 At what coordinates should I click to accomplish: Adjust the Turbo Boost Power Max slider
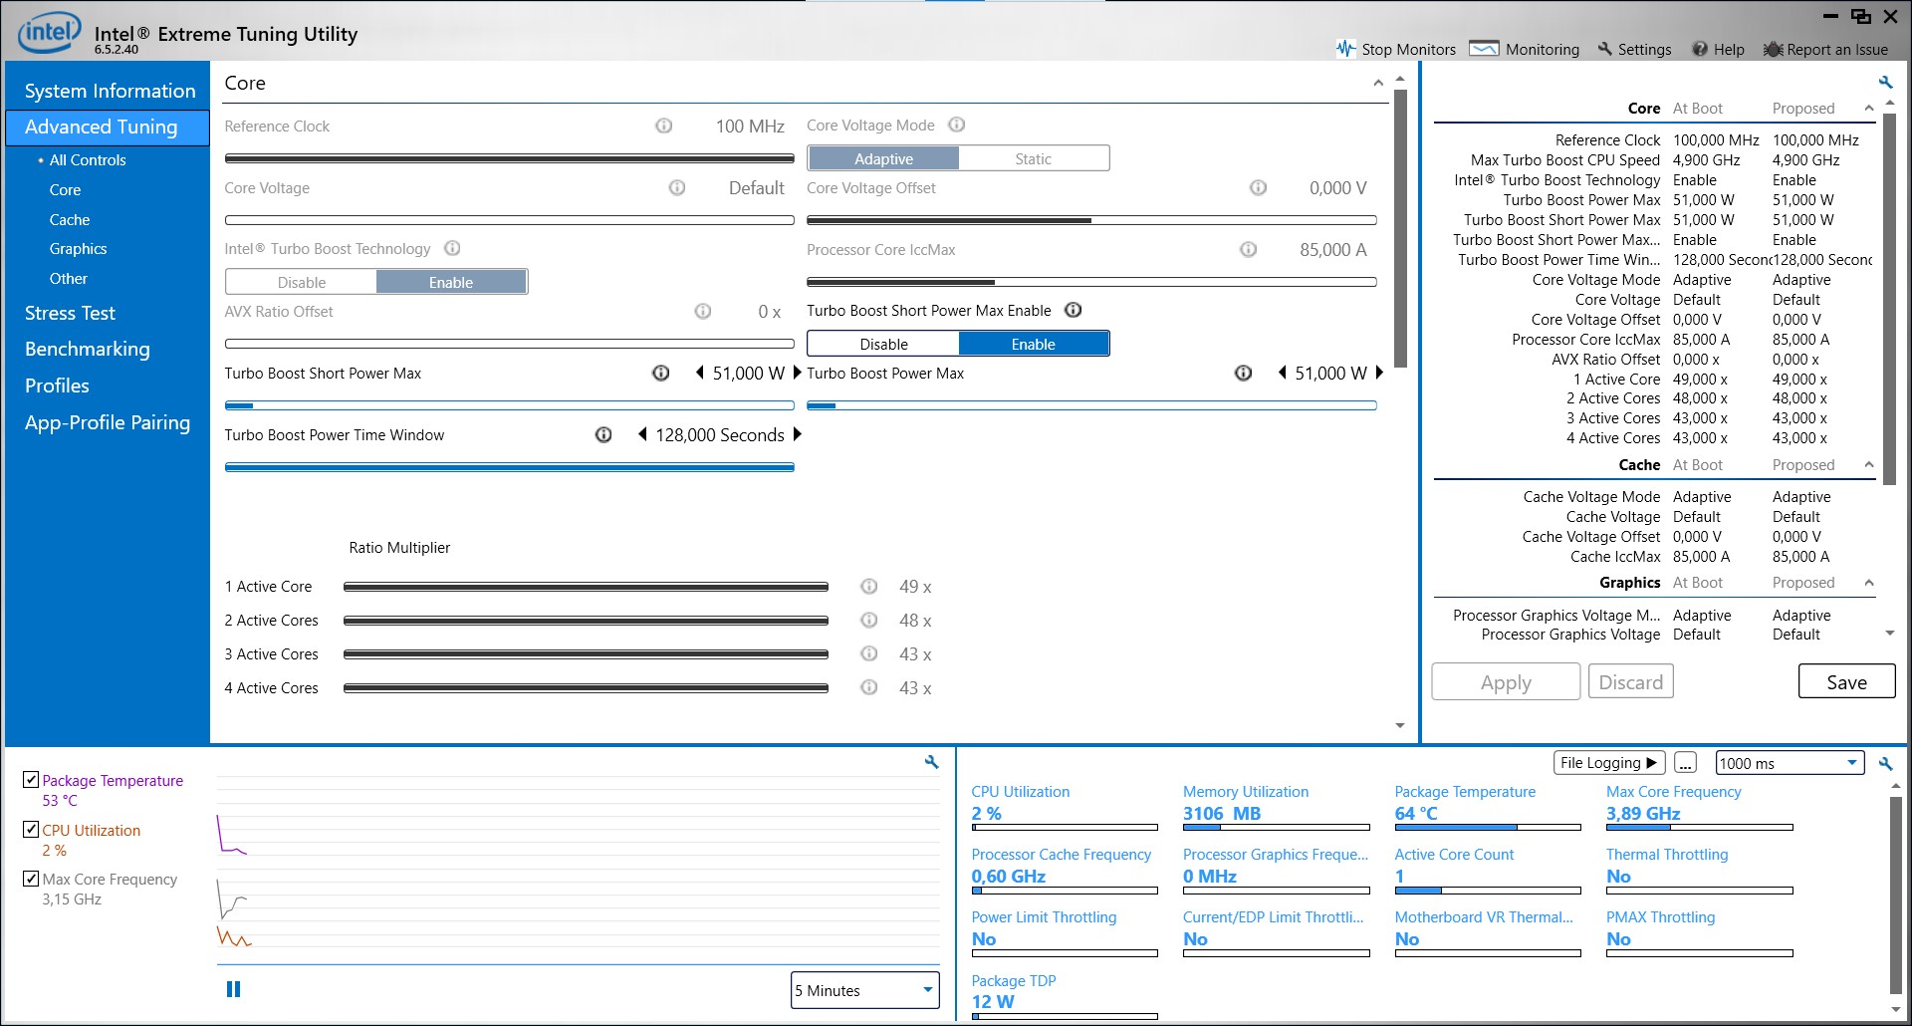(1091, 405)
